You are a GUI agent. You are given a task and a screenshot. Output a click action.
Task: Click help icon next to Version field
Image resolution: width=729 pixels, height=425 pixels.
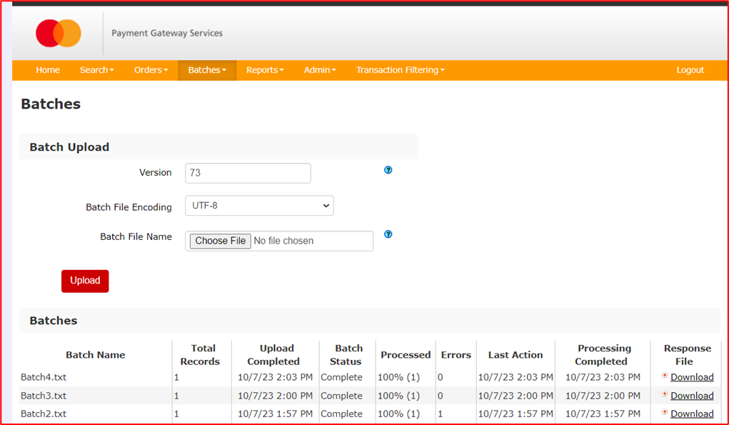click(x=388, y=170)
